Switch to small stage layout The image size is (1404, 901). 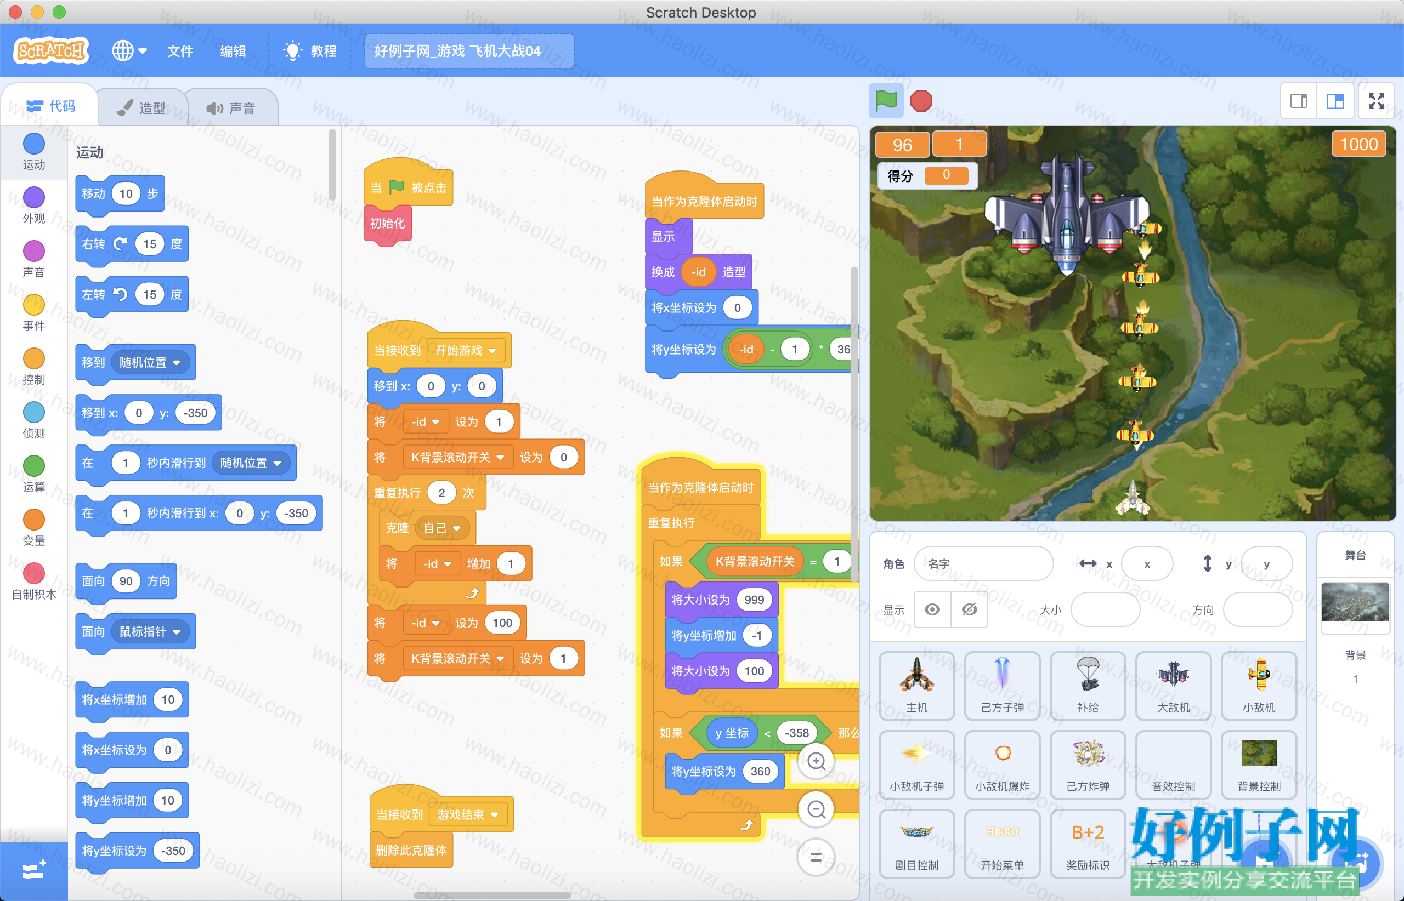click(1299, 101)
